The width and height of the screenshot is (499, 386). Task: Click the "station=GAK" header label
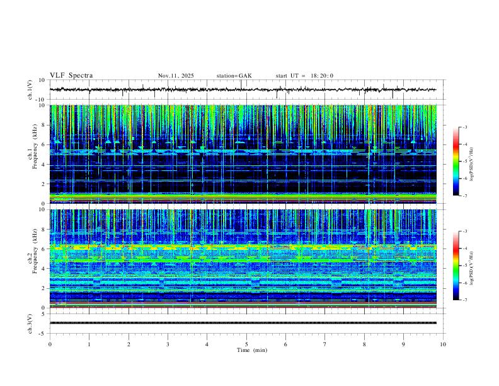pos(234,76)
